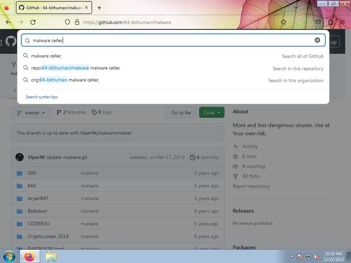Open the 0 stars link
351x263 pixels.
click(245, 156)
